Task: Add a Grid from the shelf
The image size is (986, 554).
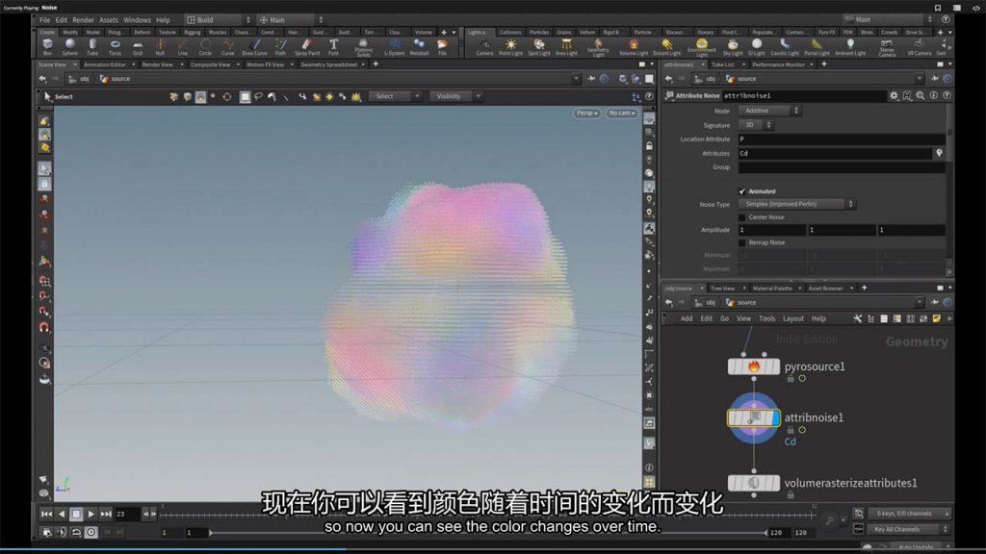Action: [138, 46]
